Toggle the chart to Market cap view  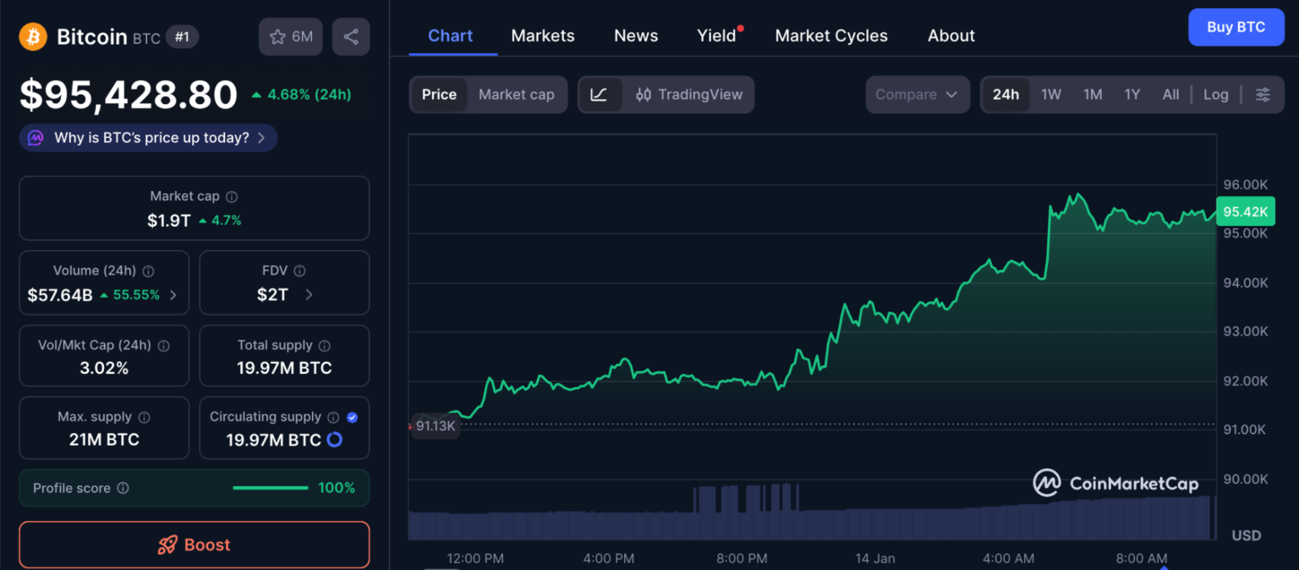[x=516, y=95]
